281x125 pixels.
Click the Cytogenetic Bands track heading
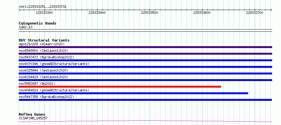(38, 23)
